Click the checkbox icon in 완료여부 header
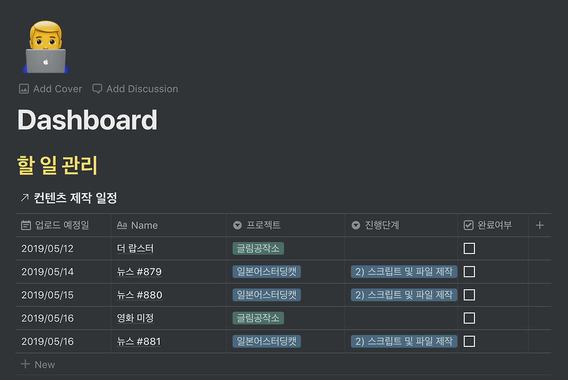568x380 pixels. [469, 225]
